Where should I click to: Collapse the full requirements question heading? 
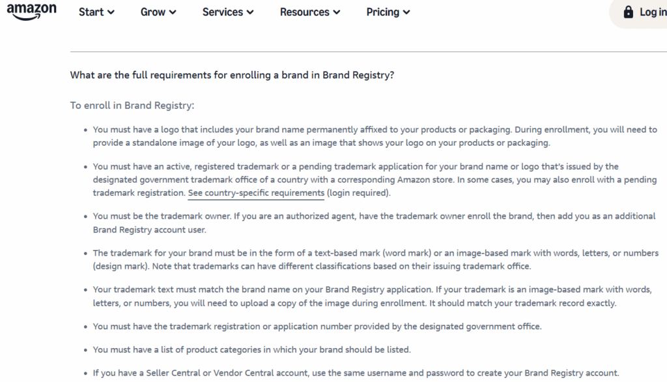click(232, 75)
